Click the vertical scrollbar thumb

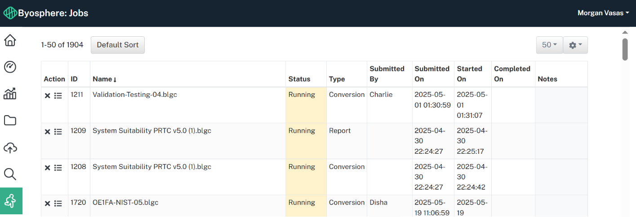point(625,49)
